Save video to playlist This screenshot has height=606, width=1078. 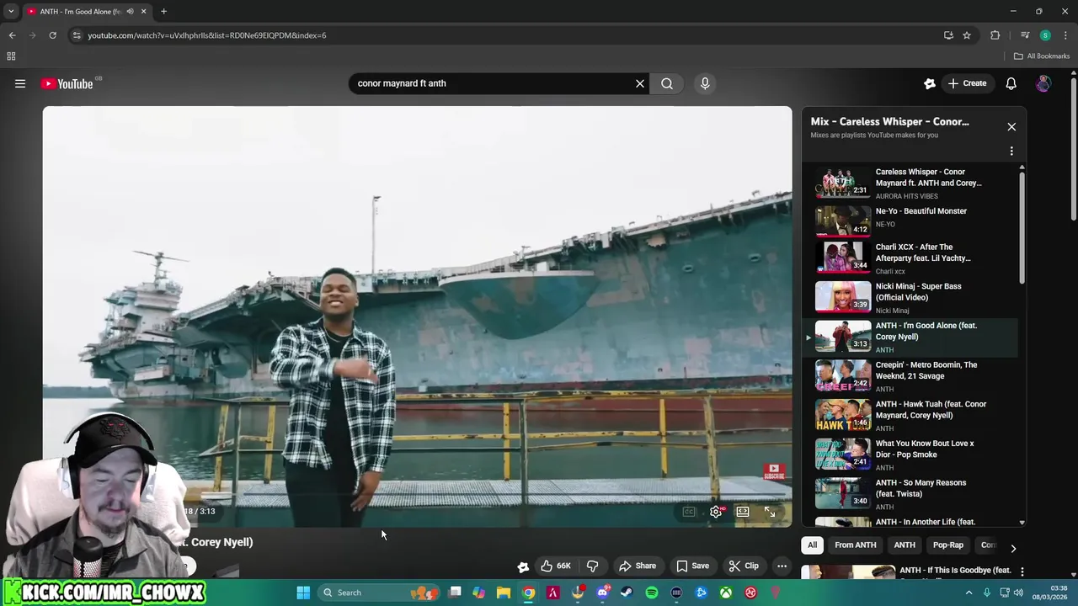click(x=693, y=566)
